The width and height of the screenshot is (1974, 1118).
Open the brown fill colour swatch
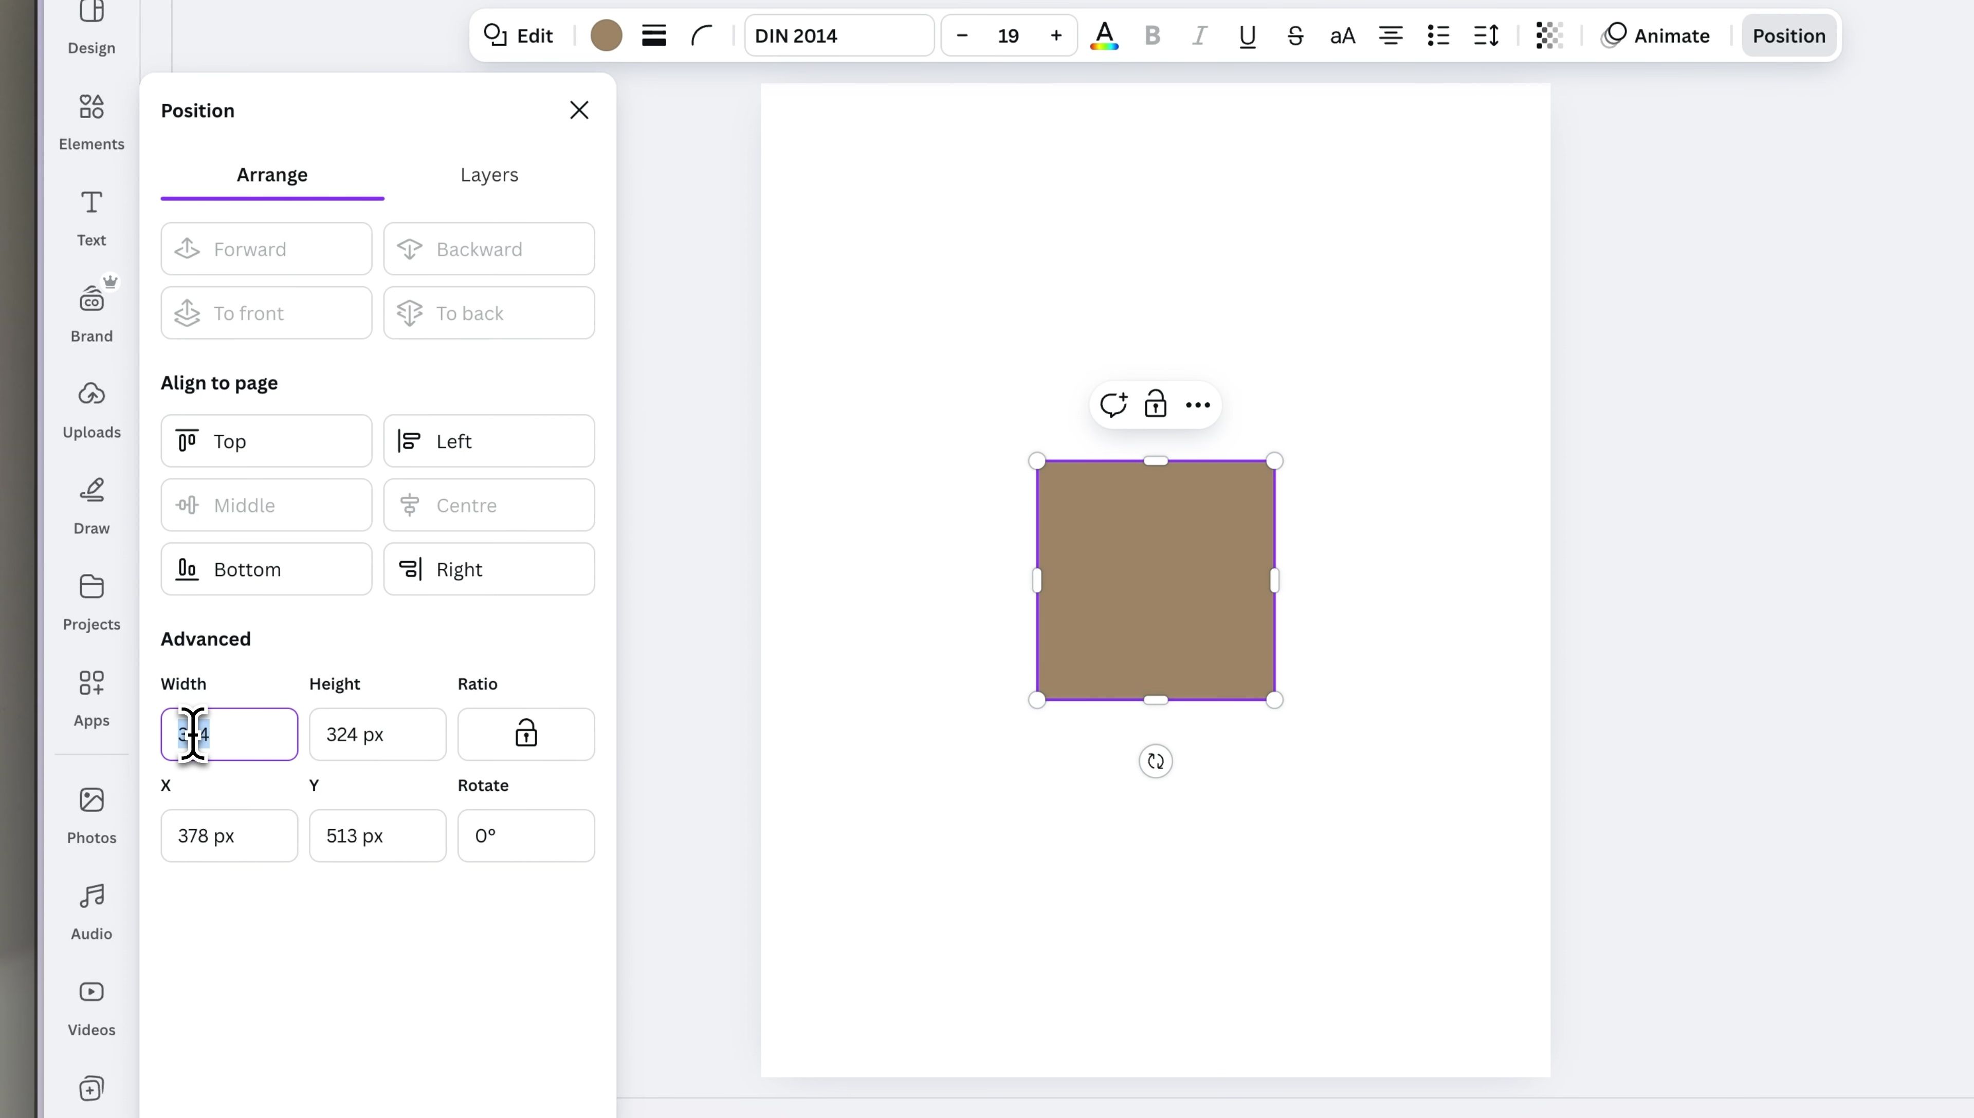click(x=606, y=35)
